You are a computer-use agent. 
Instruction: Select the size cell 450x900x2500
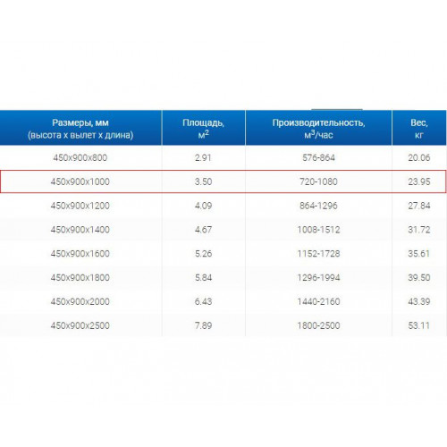pos(80,325)
